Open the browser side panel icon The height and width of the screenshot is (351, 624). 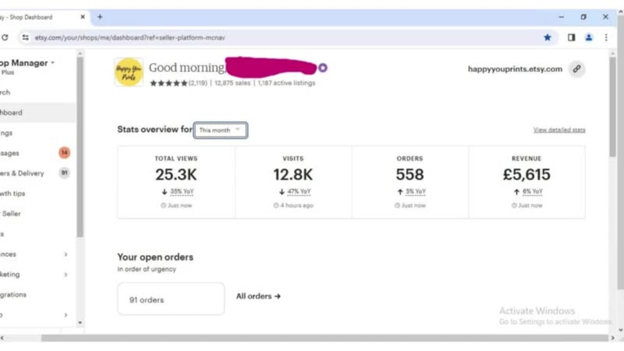point(571,37)
